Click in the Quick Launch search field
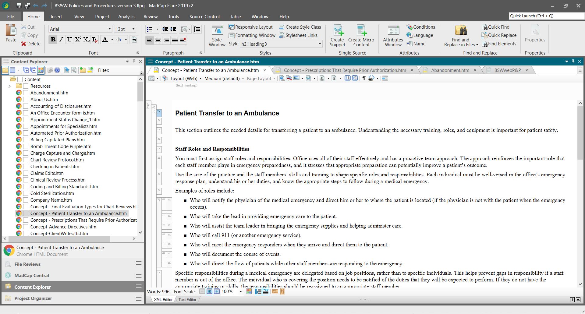 point(545,16)
